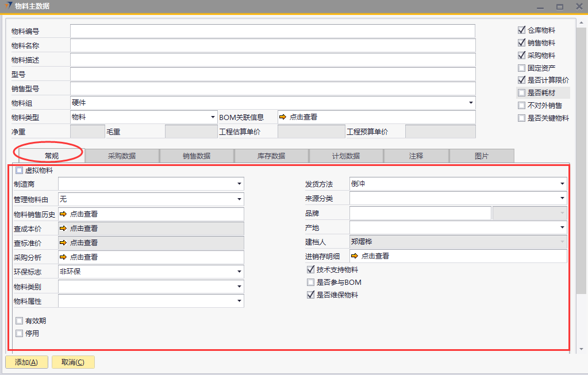Open the 库存数据 tab
588x375 pixels.
(271, 156)
